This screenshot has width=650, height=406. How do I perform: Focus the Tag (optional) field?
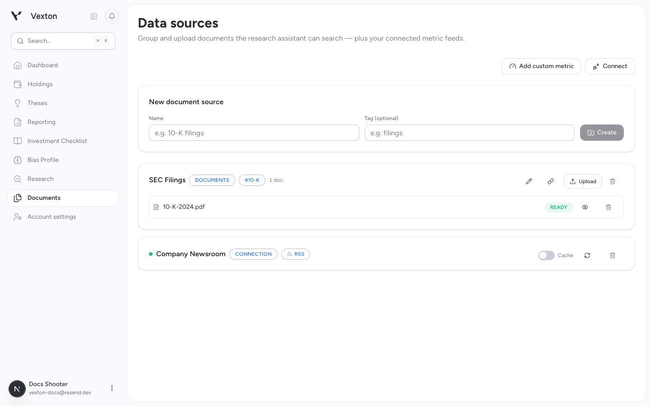tap(469, 133)
